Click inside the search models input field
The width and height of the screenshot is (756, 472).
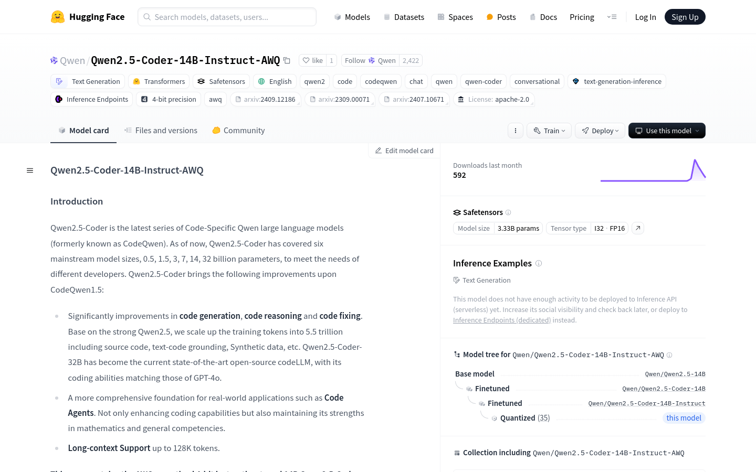227,17
